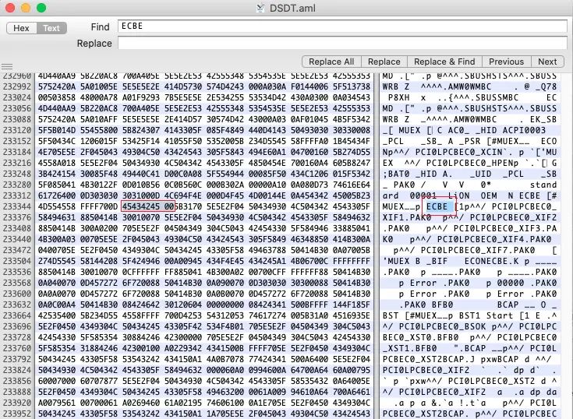The height and width of the screenshot is (419, 573).
Task: Click hex group 5F585354 starting row 233760
Action: (x=57, y=349)
